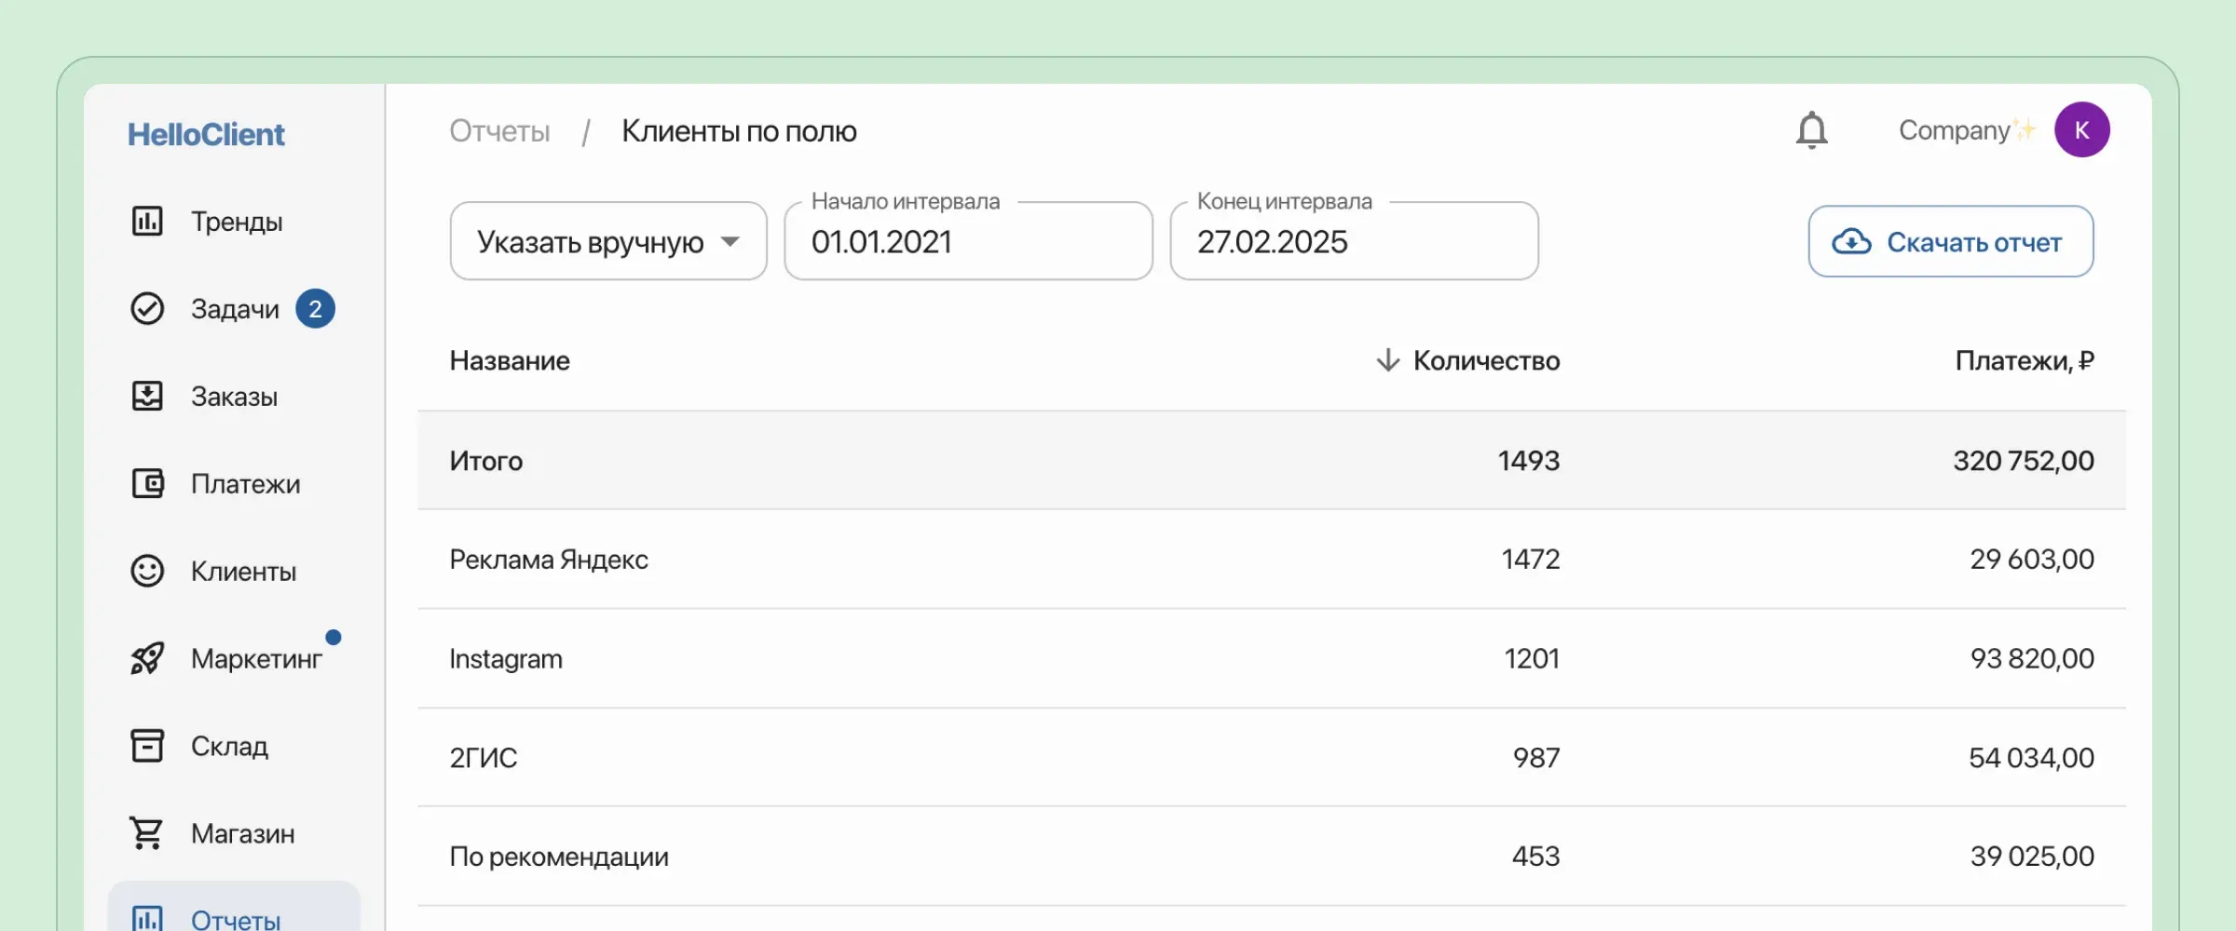Select the Payments wallet icon
This screenshot has width=2236, height=931.
[x=147, y=484]
